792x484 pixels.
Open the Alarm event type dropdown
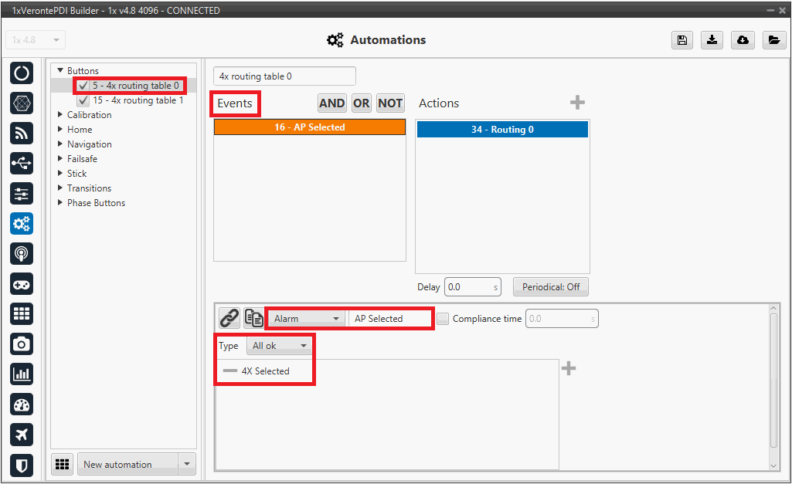coord(306,318)
